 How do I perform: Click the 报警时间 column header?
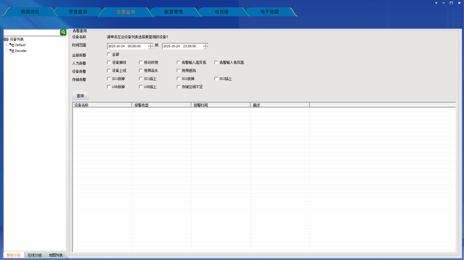click(x=220, y=105)
